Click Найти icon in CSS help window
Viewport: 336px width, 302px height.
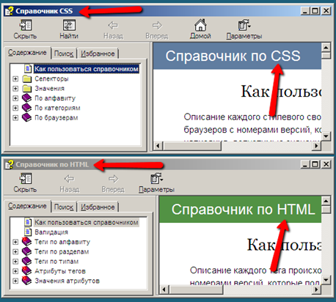(x=69, y=25)
